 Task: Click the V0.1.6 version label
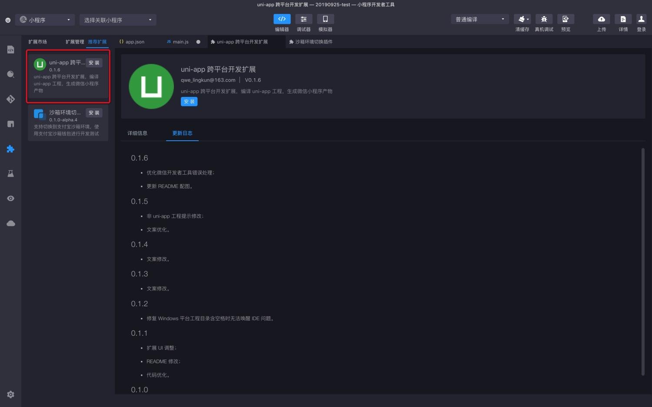tap(253, 80)
